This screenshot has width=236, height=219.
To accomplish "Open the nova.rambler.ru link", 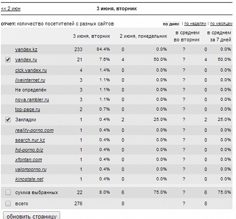I will [32, 100].
